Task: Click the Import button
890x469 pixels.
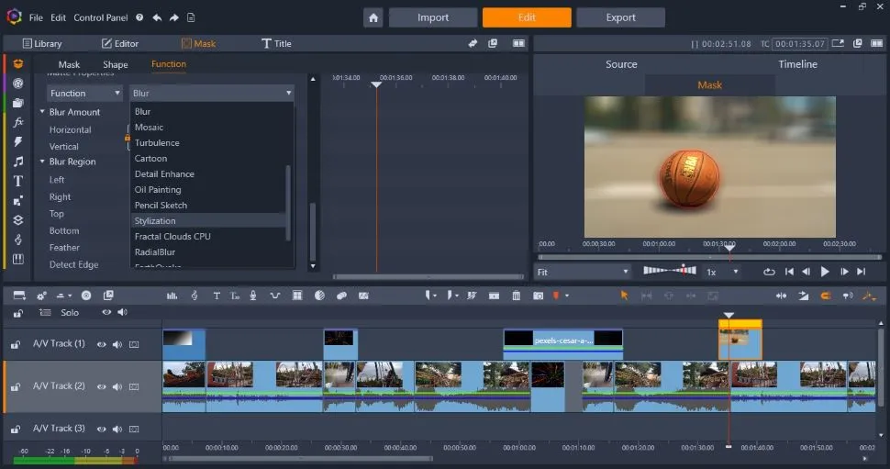Action: pyautogui.click(x=433, y=17)
